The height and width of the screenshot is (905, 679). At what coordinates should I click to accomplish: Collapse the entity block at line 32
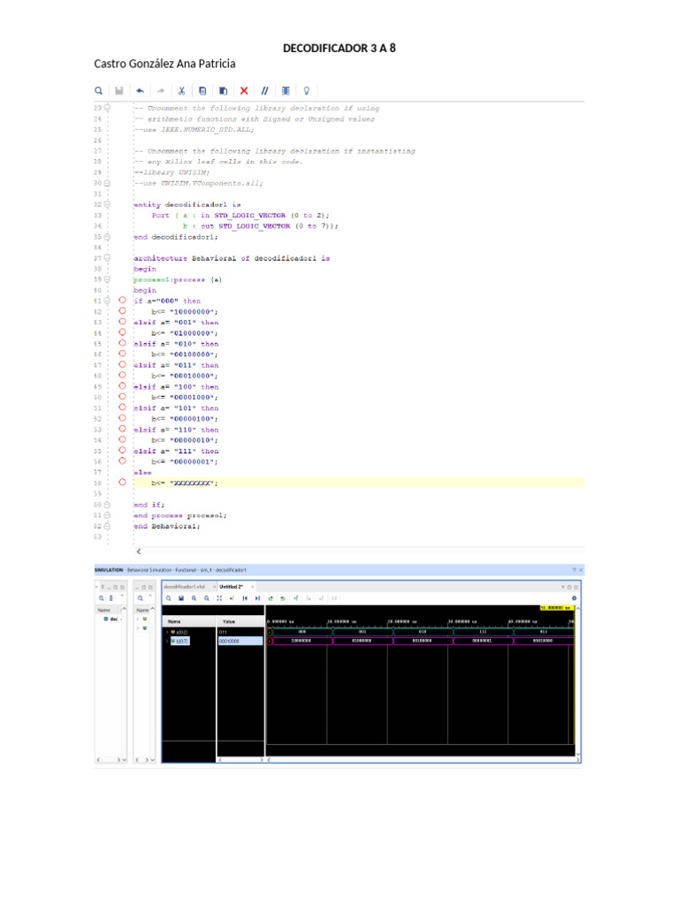108,204
